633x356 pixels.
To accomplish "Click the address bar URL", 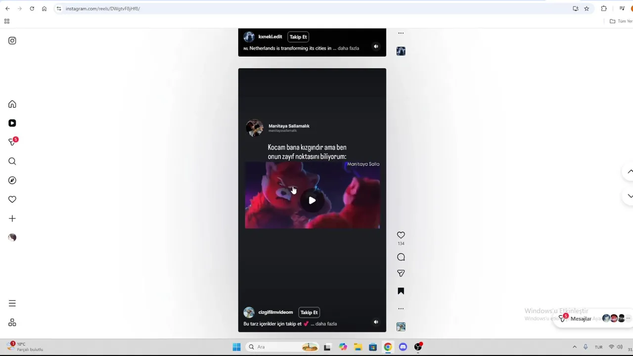I will click(103, 8).
